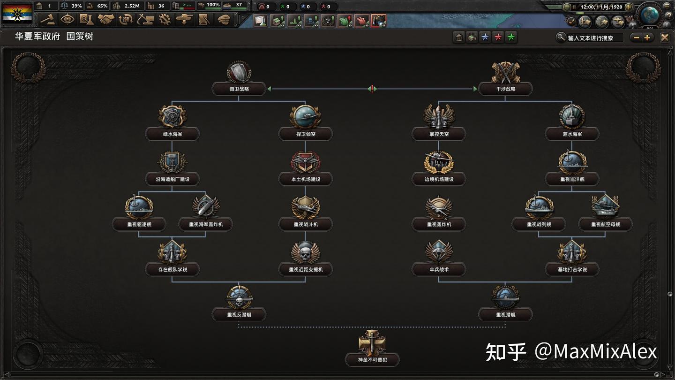Open the Intelligence eye menu

click(x=67, y=20)
